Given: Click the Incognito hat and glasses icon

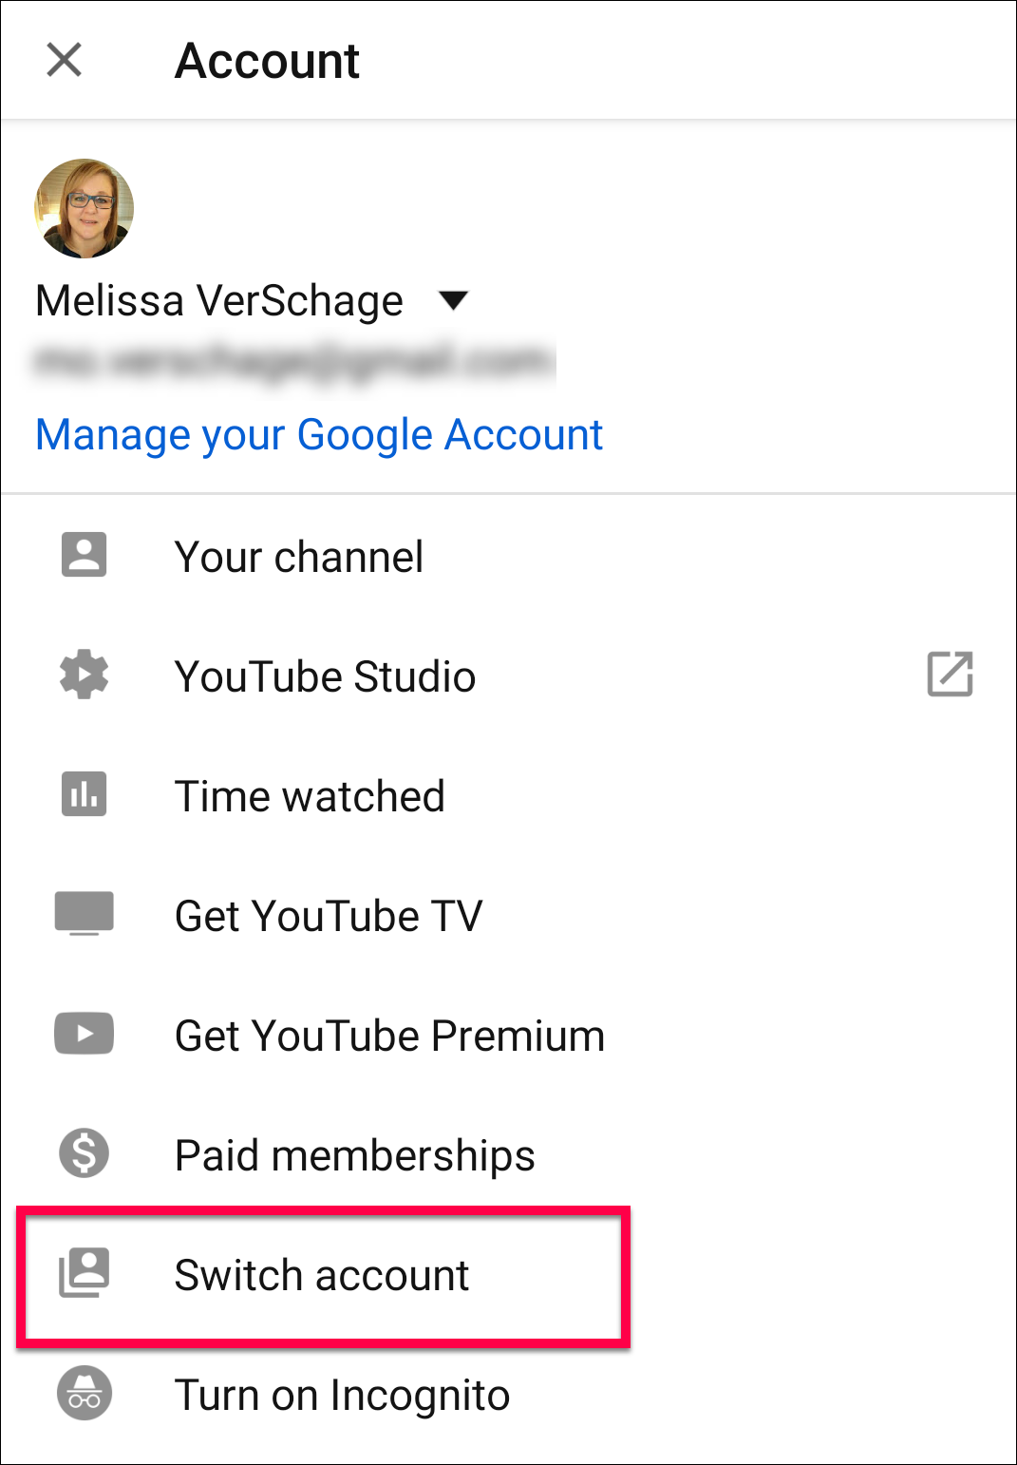Looking at the screenshot, I should point(85,1393).
